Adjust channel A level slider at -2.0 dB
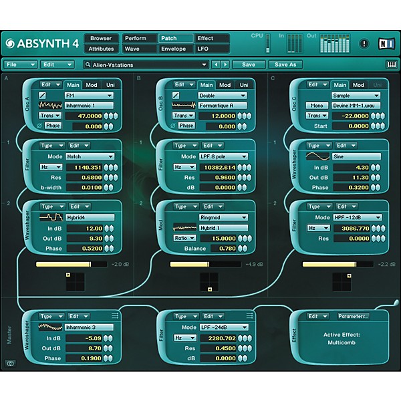 [x=72, y=264]
